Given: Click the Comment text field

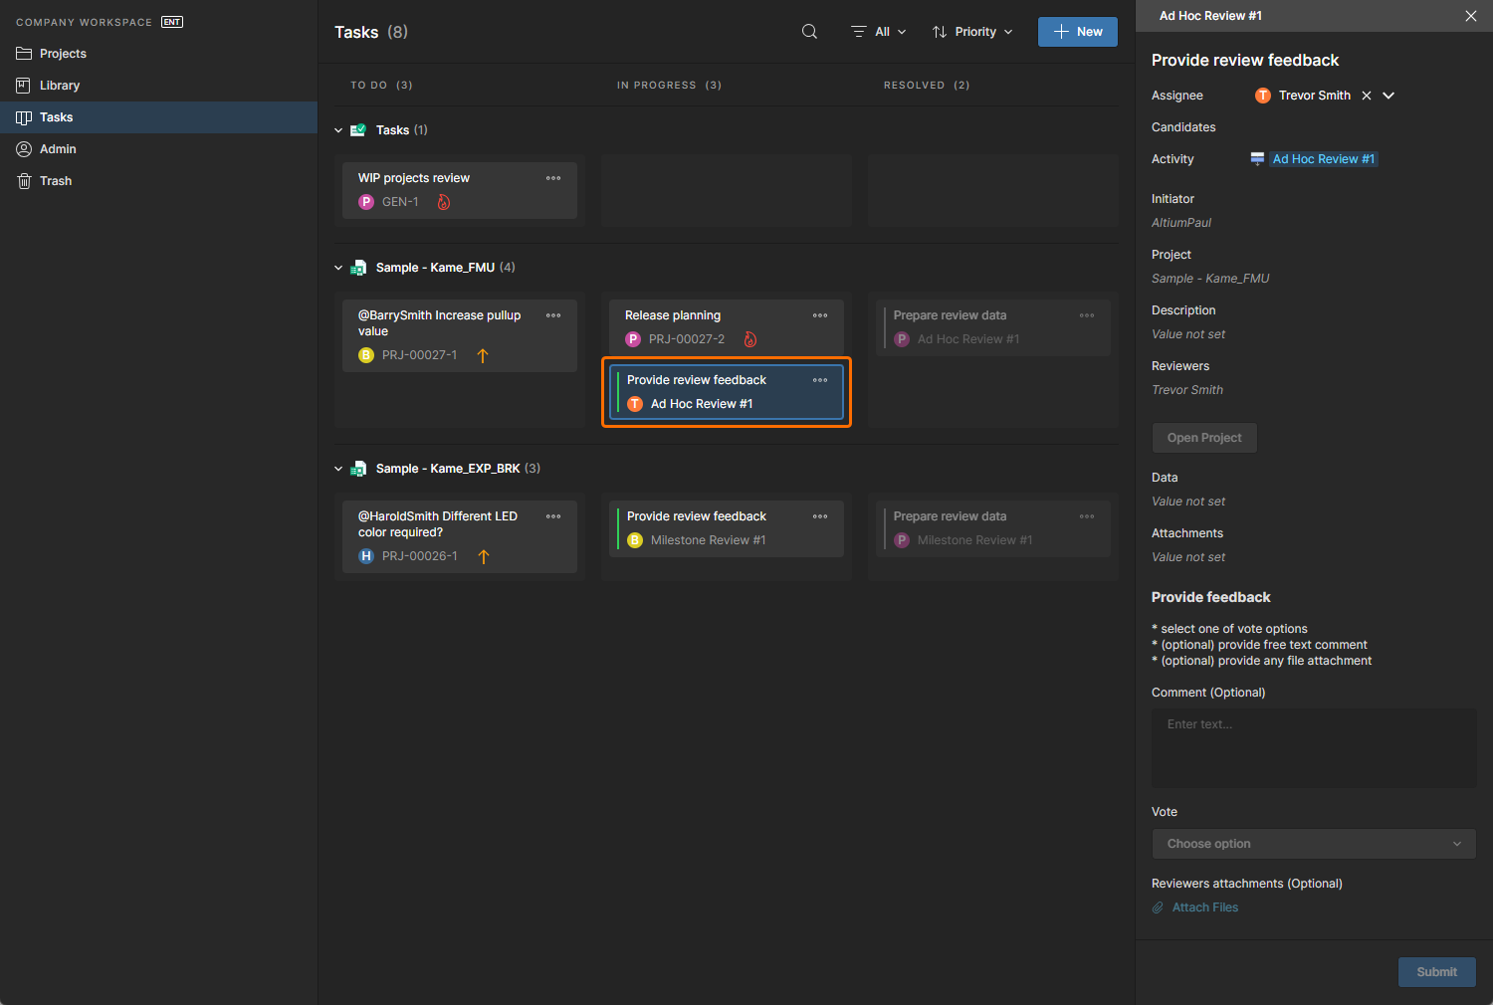Looking at the screenshot, I should (x=1314, y=747).
